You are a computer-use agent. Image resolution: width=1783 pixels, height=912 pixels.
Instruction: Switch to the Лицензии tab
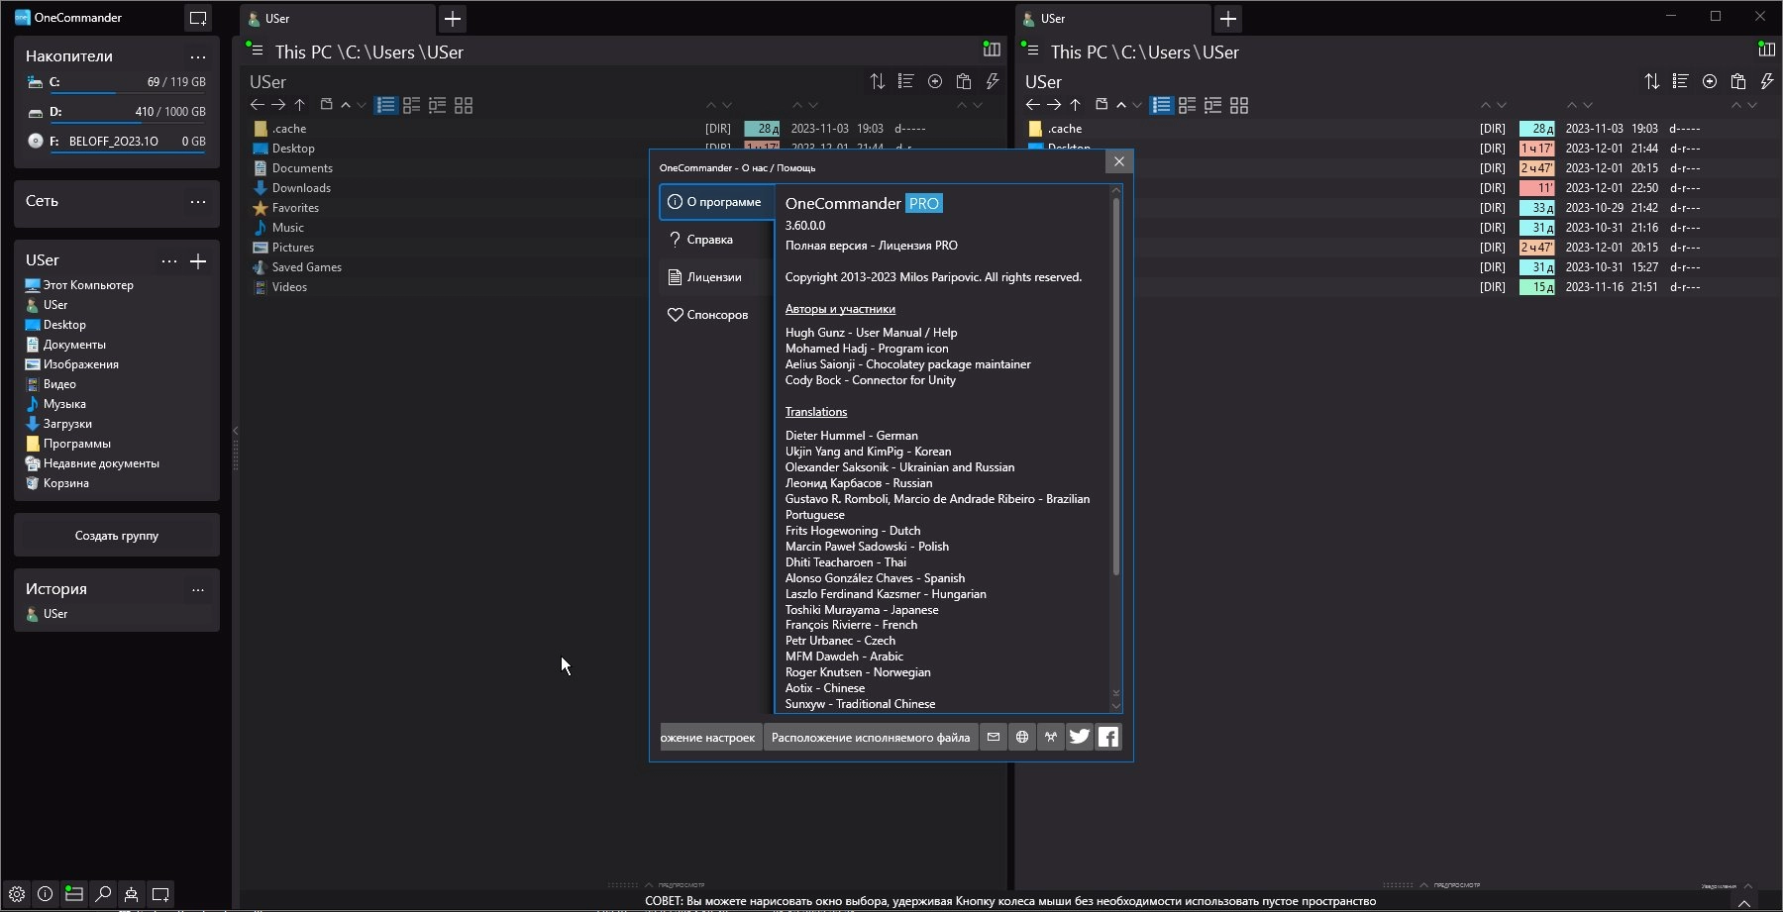[714, 277]
